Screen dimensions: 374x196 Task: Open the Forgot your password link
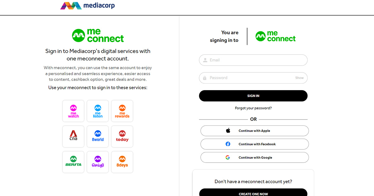253,108
